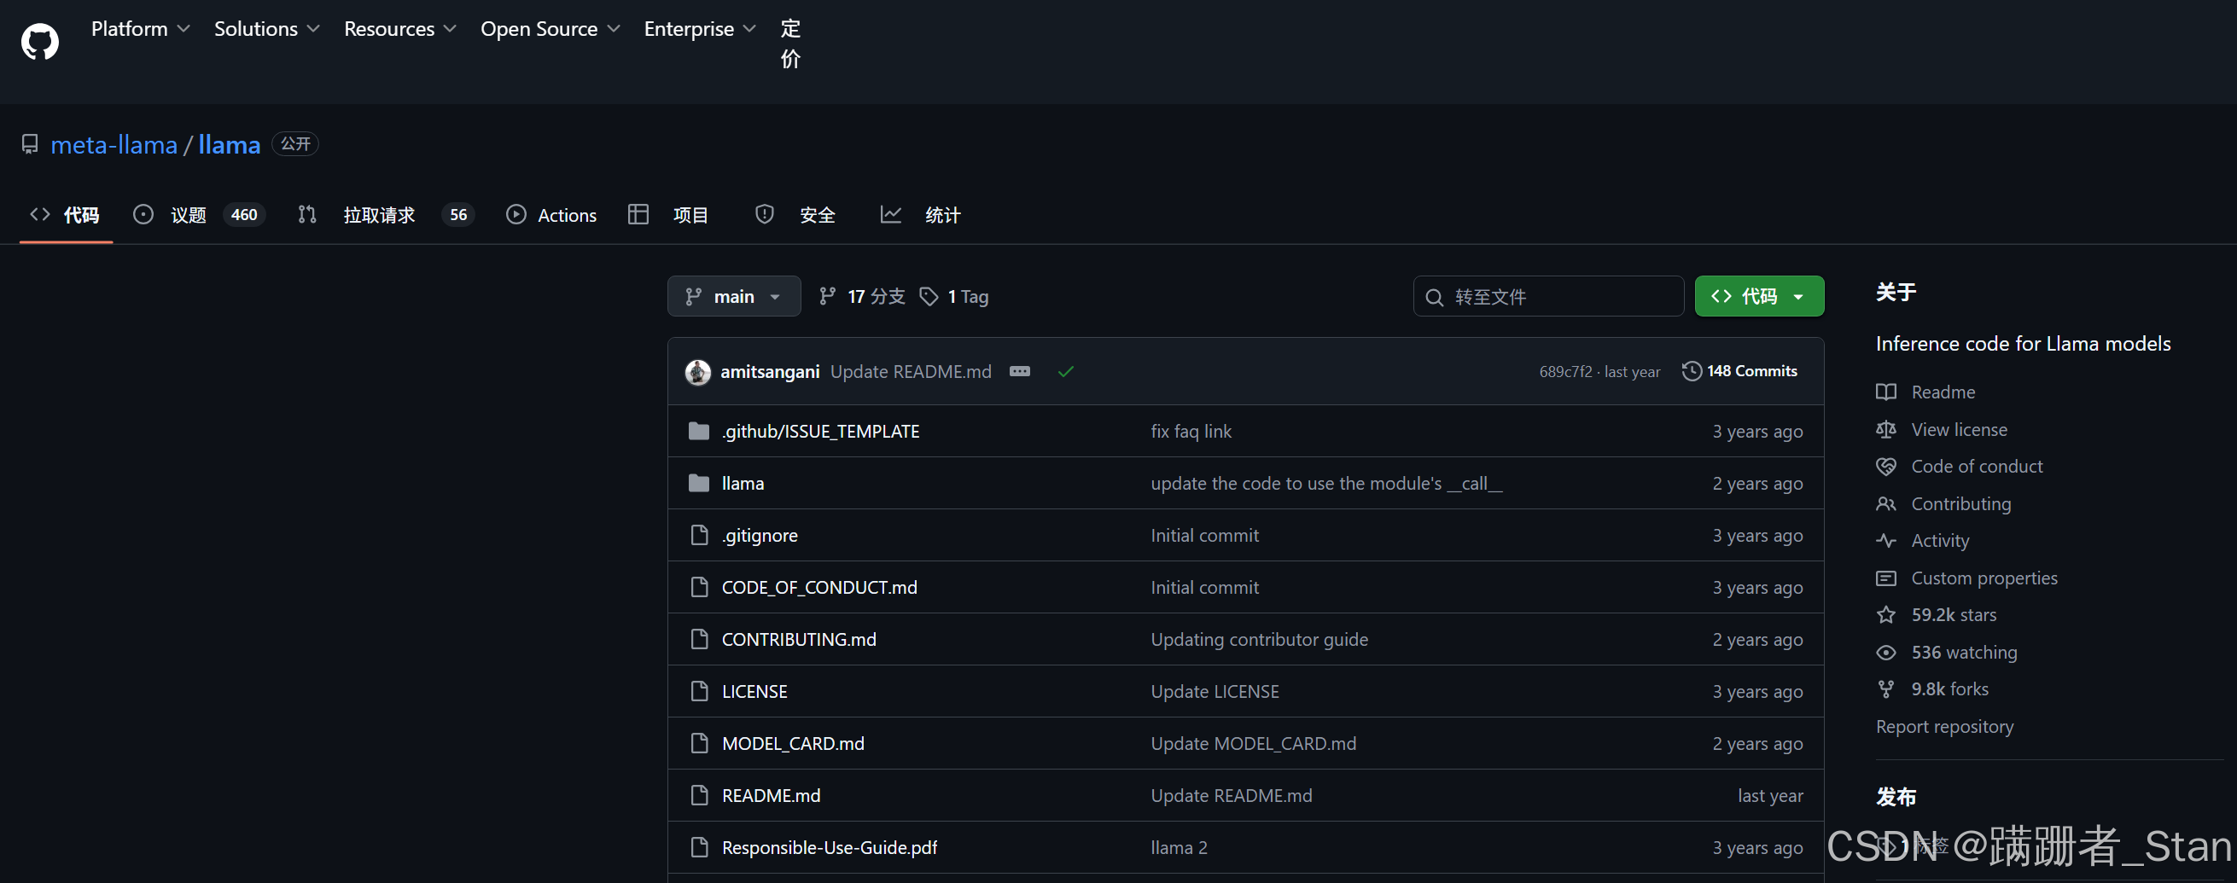
Task: Open the "fix faq link" commit message
Action: (x=1191, y=432)
